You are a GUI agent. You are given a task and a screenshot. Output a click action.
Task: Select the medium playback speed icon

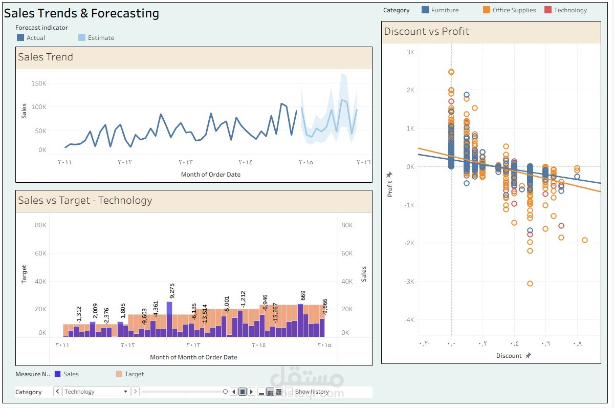[270, 391]
